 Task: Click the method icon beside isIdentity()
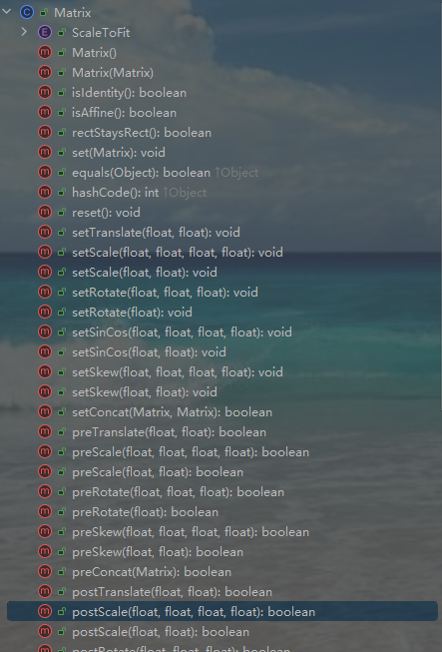coord(45,92)
